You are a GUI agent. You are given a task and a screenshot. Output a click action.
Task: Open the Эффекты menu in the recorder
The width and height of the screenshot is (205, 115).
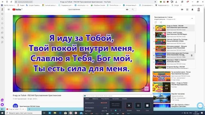95,99
